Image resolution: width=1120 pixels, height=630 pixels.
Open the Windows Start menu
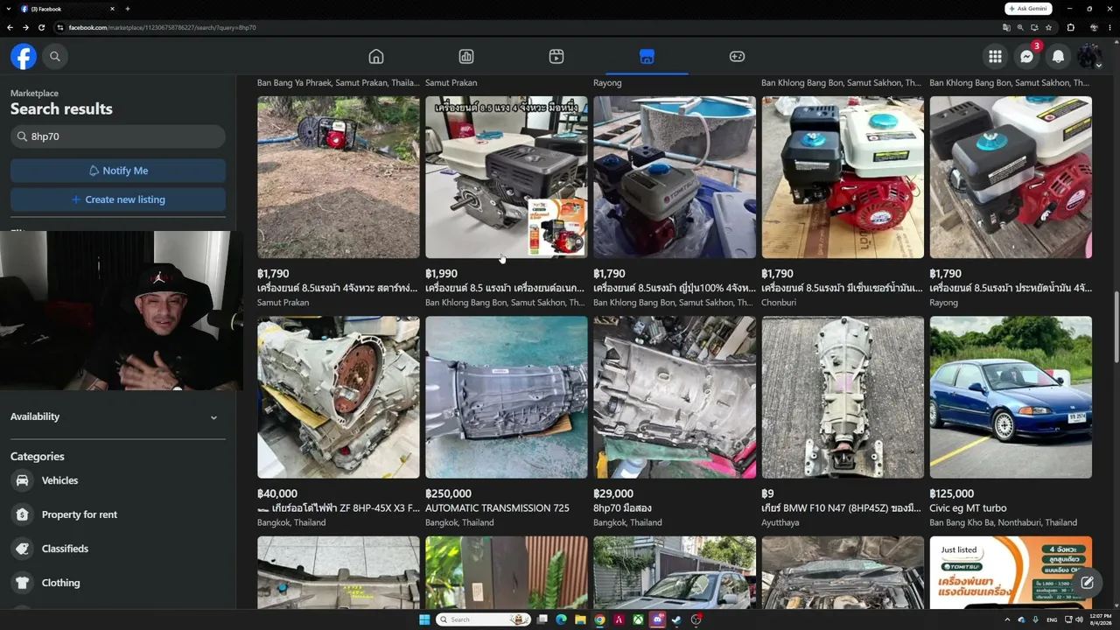point(424,619)
